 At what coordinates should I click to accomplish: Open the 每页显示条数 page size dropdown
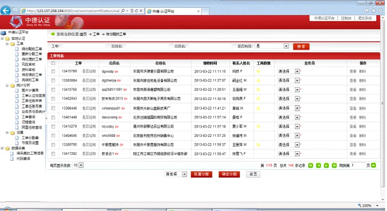(x=78, y=166)
